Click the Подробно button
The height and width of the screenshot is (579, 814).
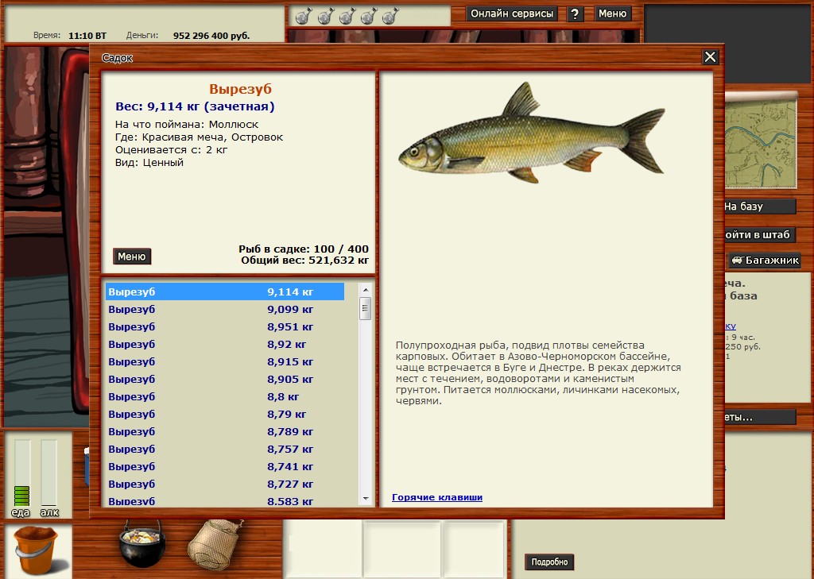(549, 562)
